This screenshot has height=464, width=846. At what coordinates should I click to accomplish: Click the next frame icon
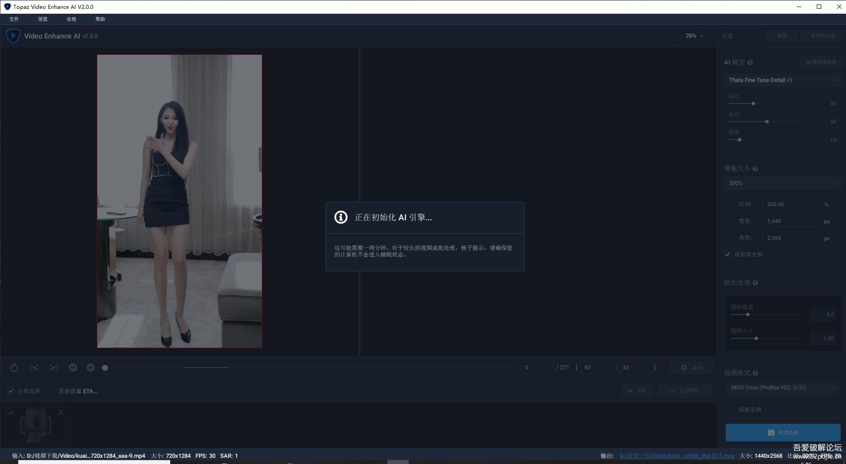coord(90,367)
